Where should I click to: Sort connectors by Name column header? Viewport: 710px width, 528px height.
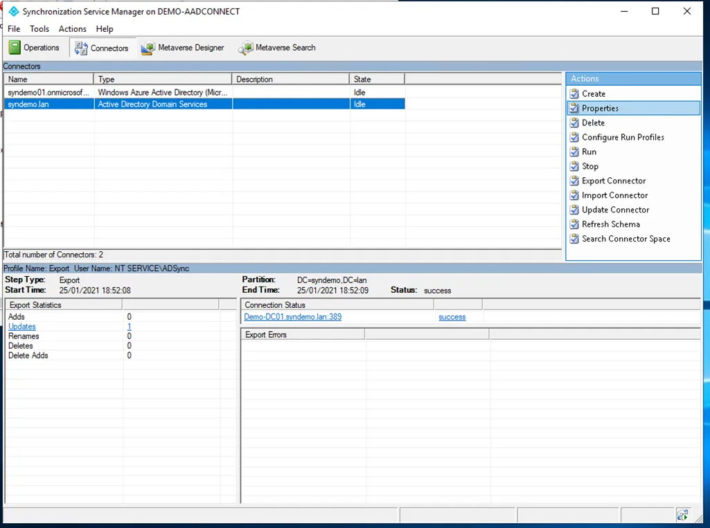[x=48, y=80]
